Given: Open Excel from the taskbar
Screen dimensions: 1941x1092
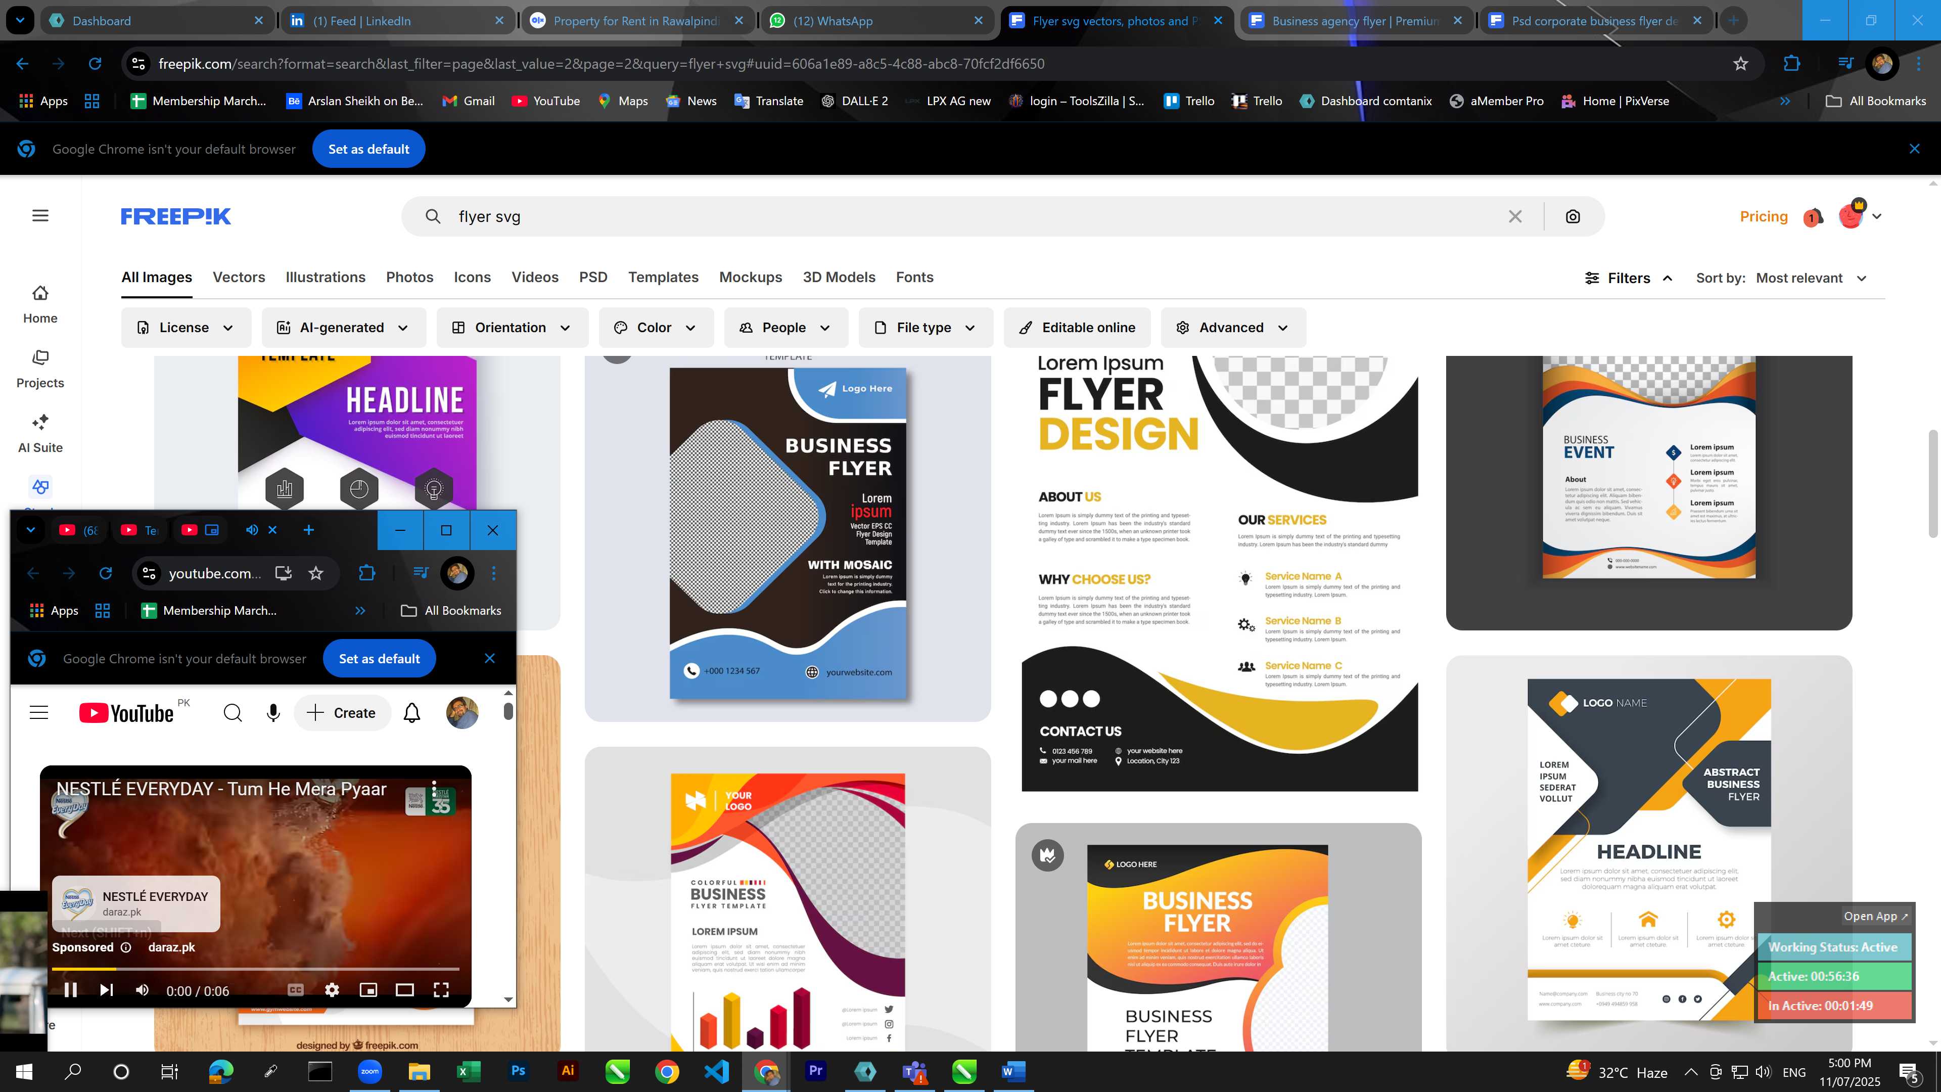Looking at the screenshot, I should pyautogui.click(x=468, y=1071).
